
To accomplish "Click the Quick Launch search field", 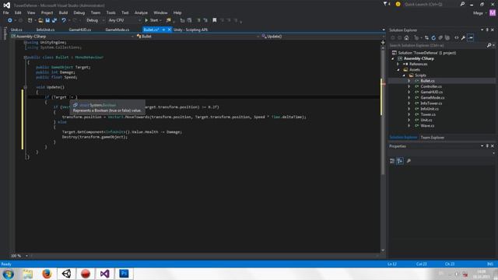I will (431, 4).
